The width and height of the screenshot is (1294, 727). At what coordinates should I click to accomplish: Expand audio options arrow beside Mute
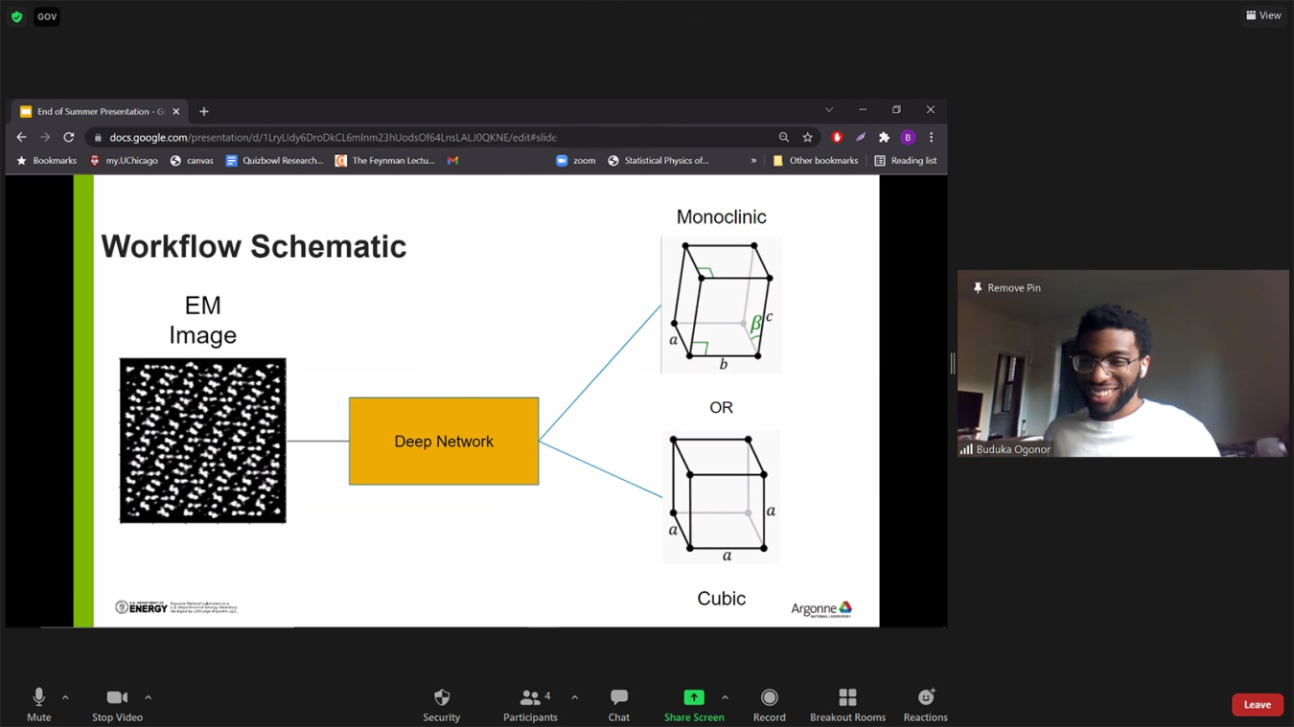(65, 697)
